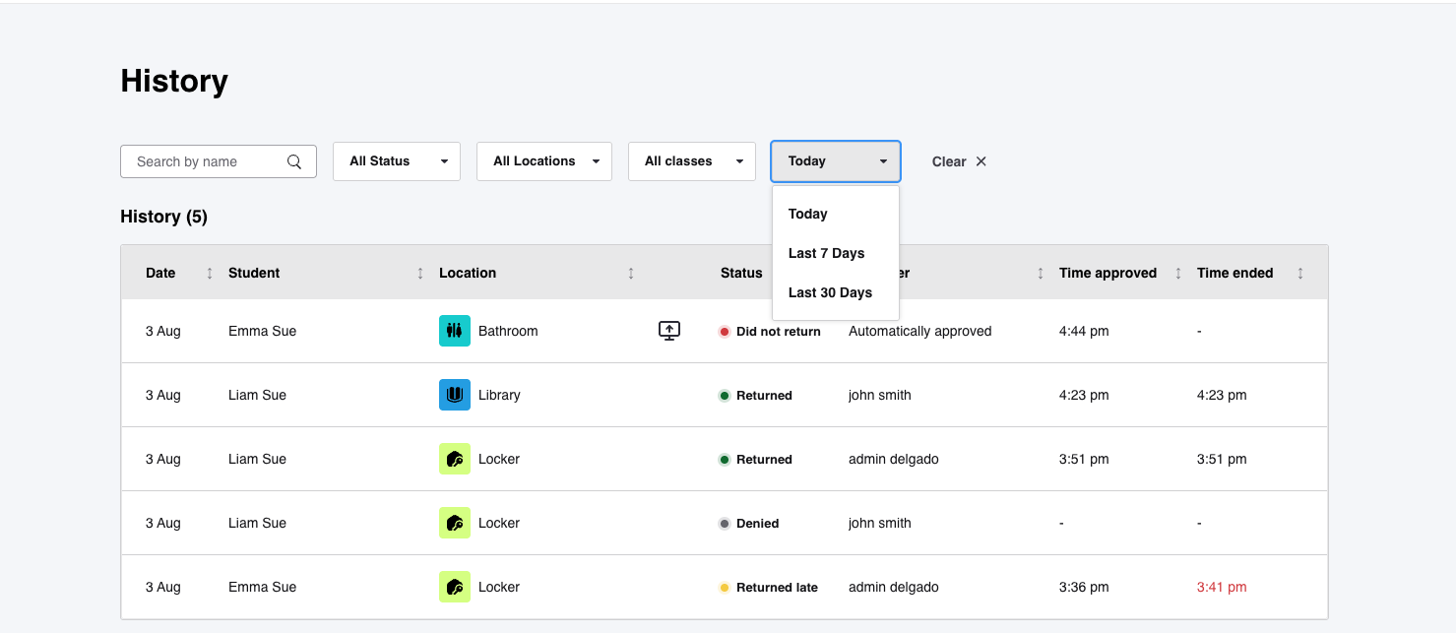This screenshot has width=1456, height=633.
Task: Click gray Denied status dot
Action: 725,524
